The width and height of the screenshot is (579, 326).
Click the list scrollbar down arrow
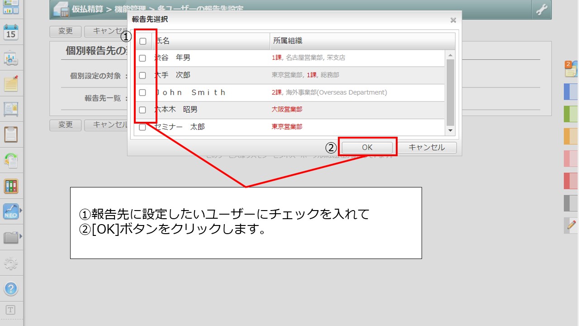(x=450, y=131)
